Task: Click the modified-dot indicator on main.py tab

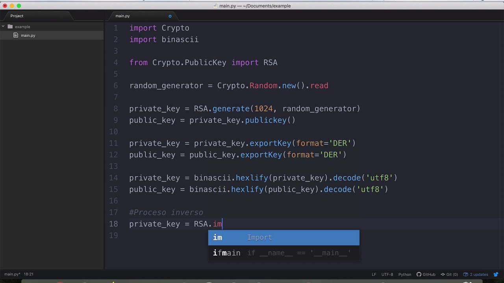Action: [170, 16]
